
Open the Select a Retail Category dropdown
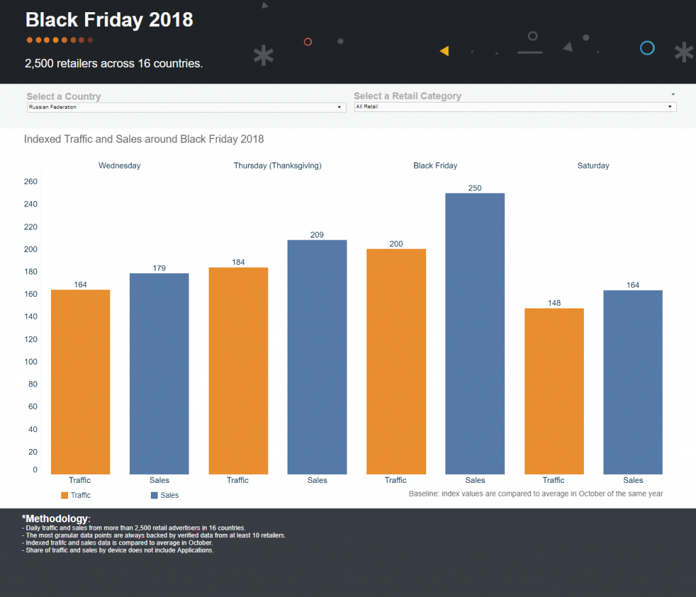[x=515, y=107]
